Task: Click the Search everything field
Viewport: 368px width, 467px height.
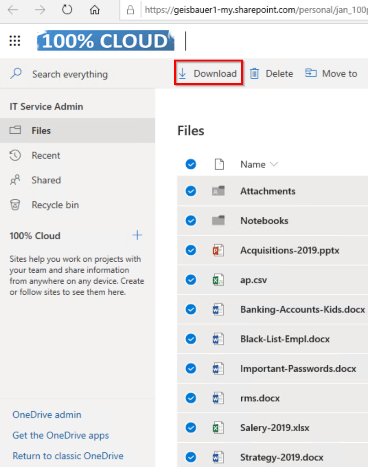Action: (x=70, y=74)
